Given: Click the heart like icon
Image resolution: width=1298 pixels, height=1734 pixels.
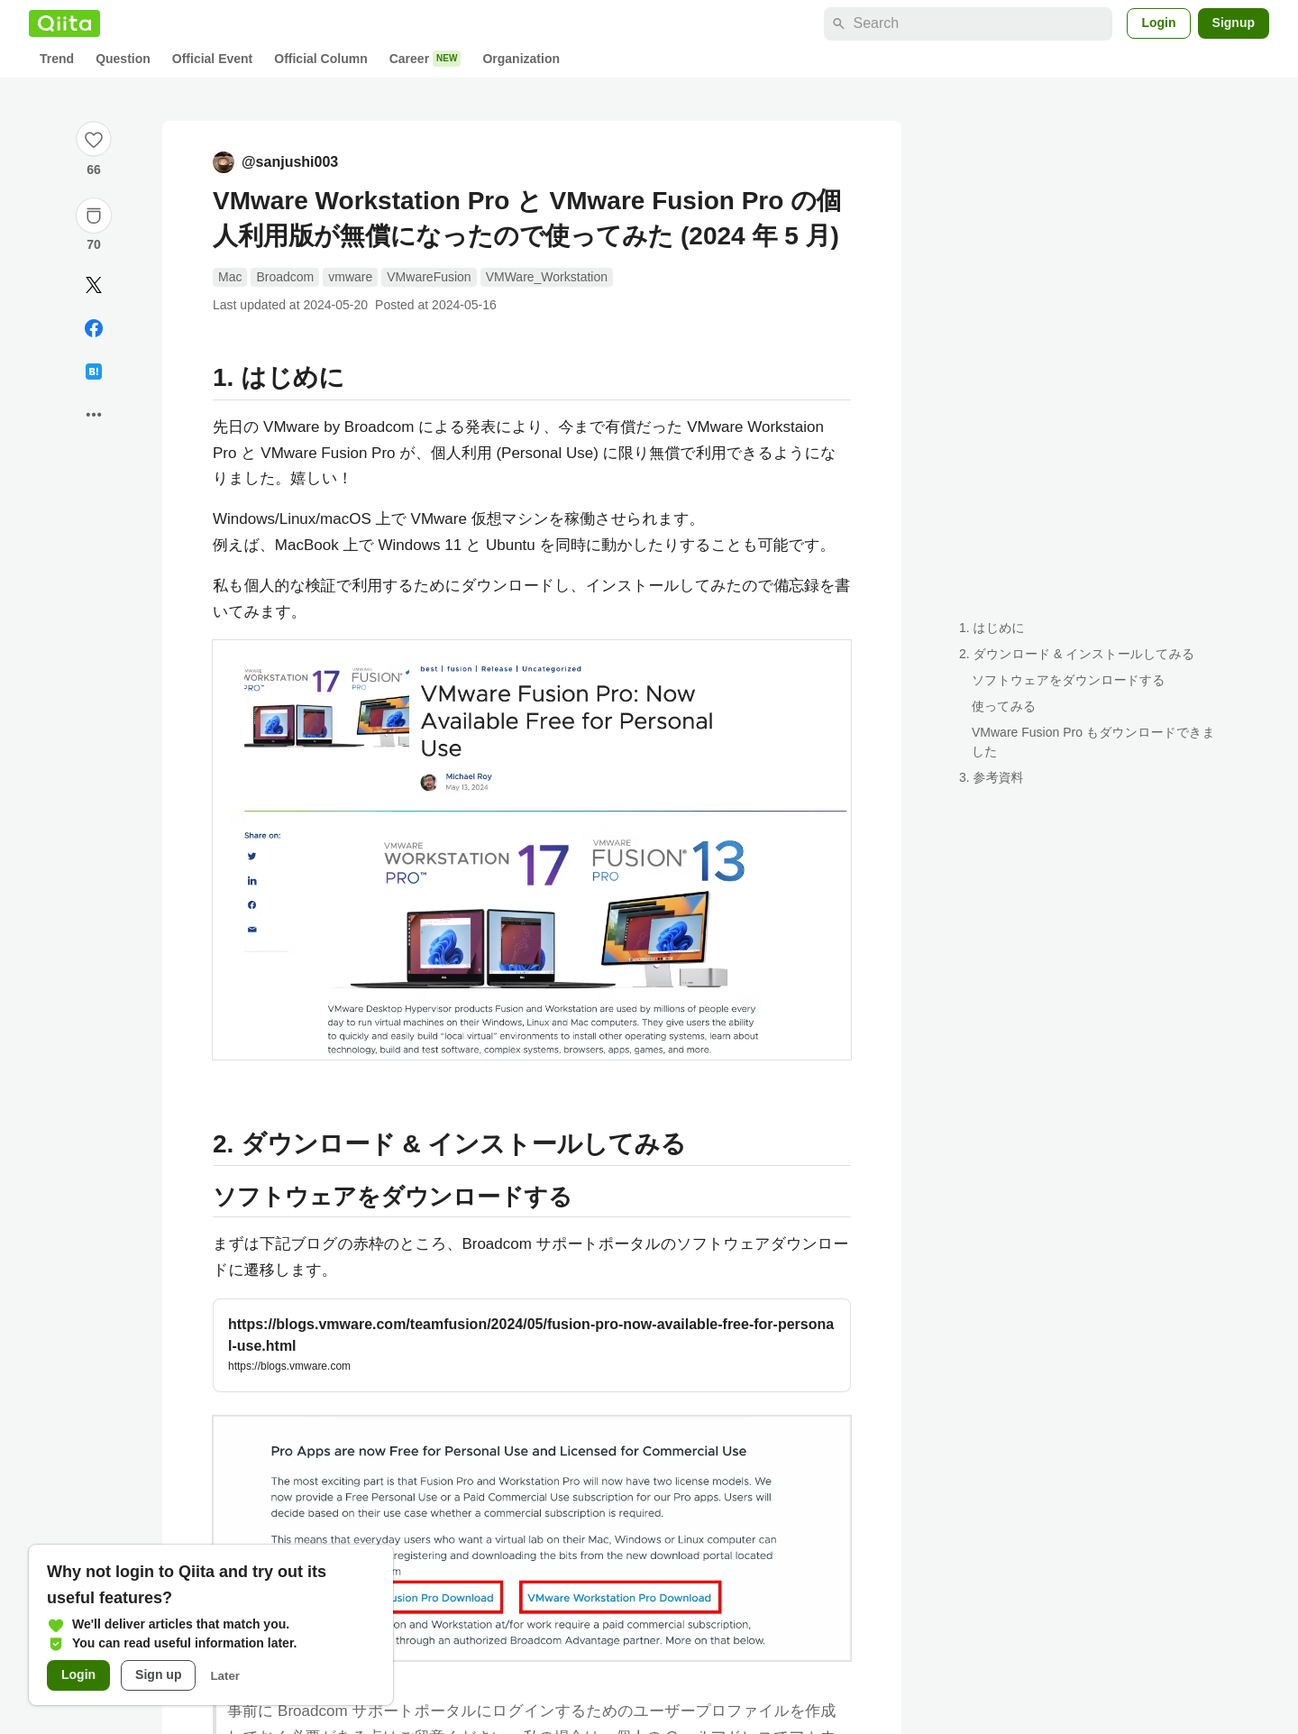Looking at the screenshot, I should click(x=94, y=140).
